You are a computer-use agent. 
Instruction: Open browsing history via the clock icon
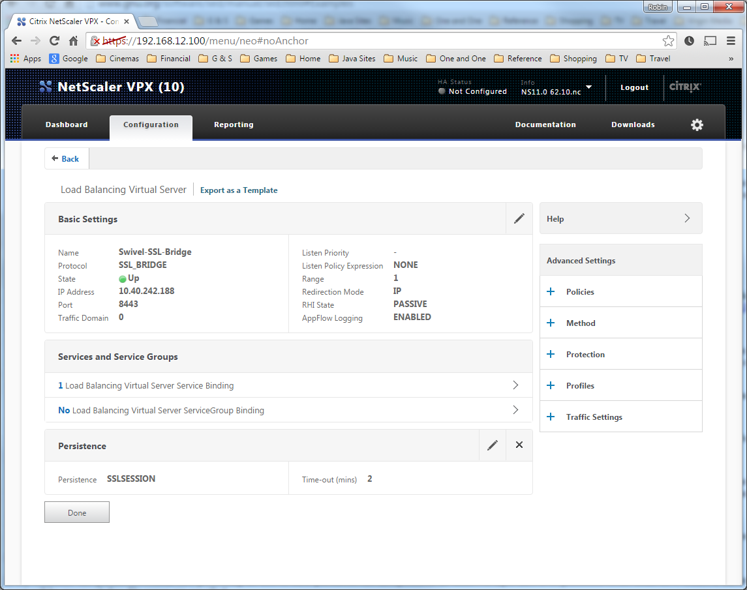pyautogui.click(x=689, y=40)
